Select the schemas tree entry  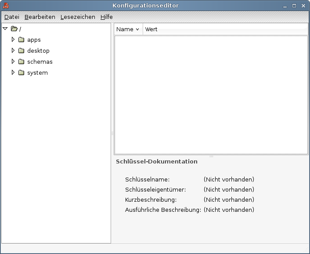tap(40, 62)
